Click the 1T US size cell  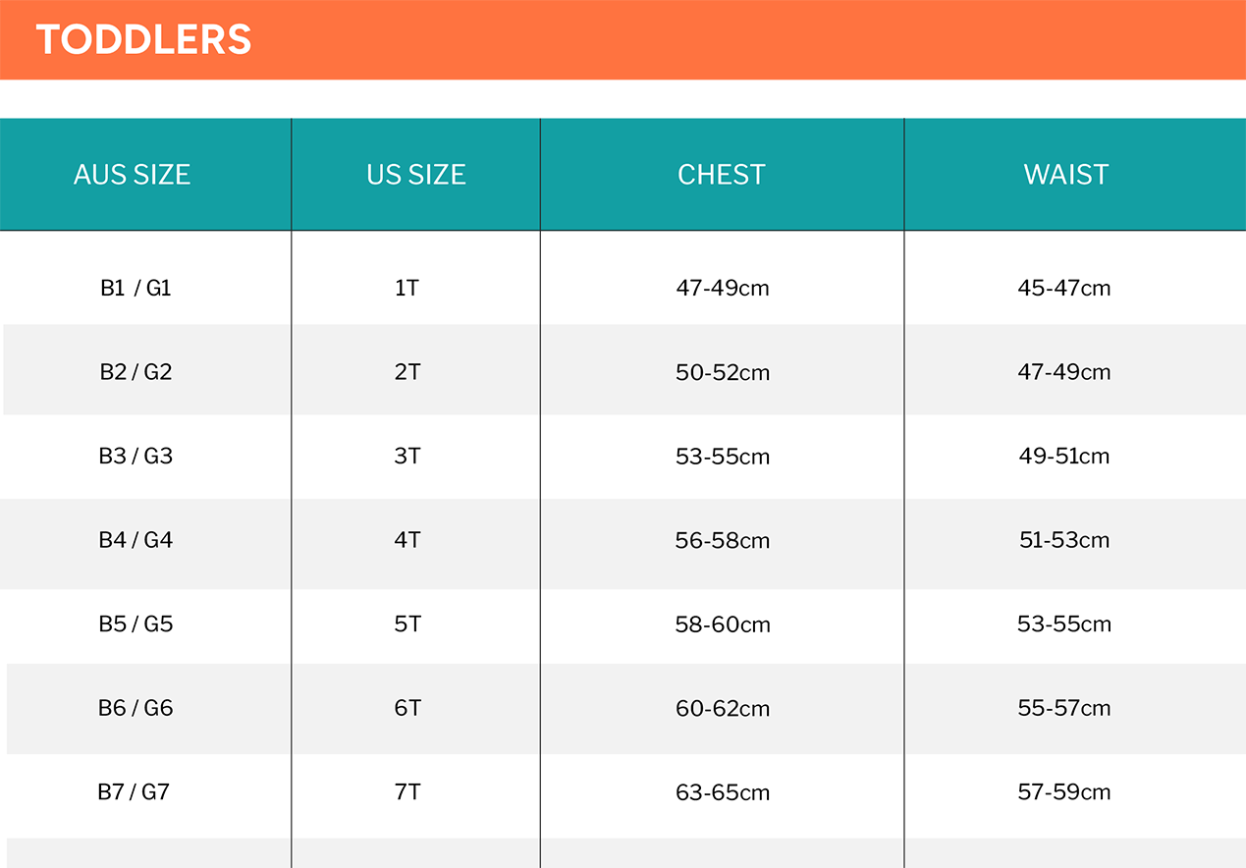point(407,289)
